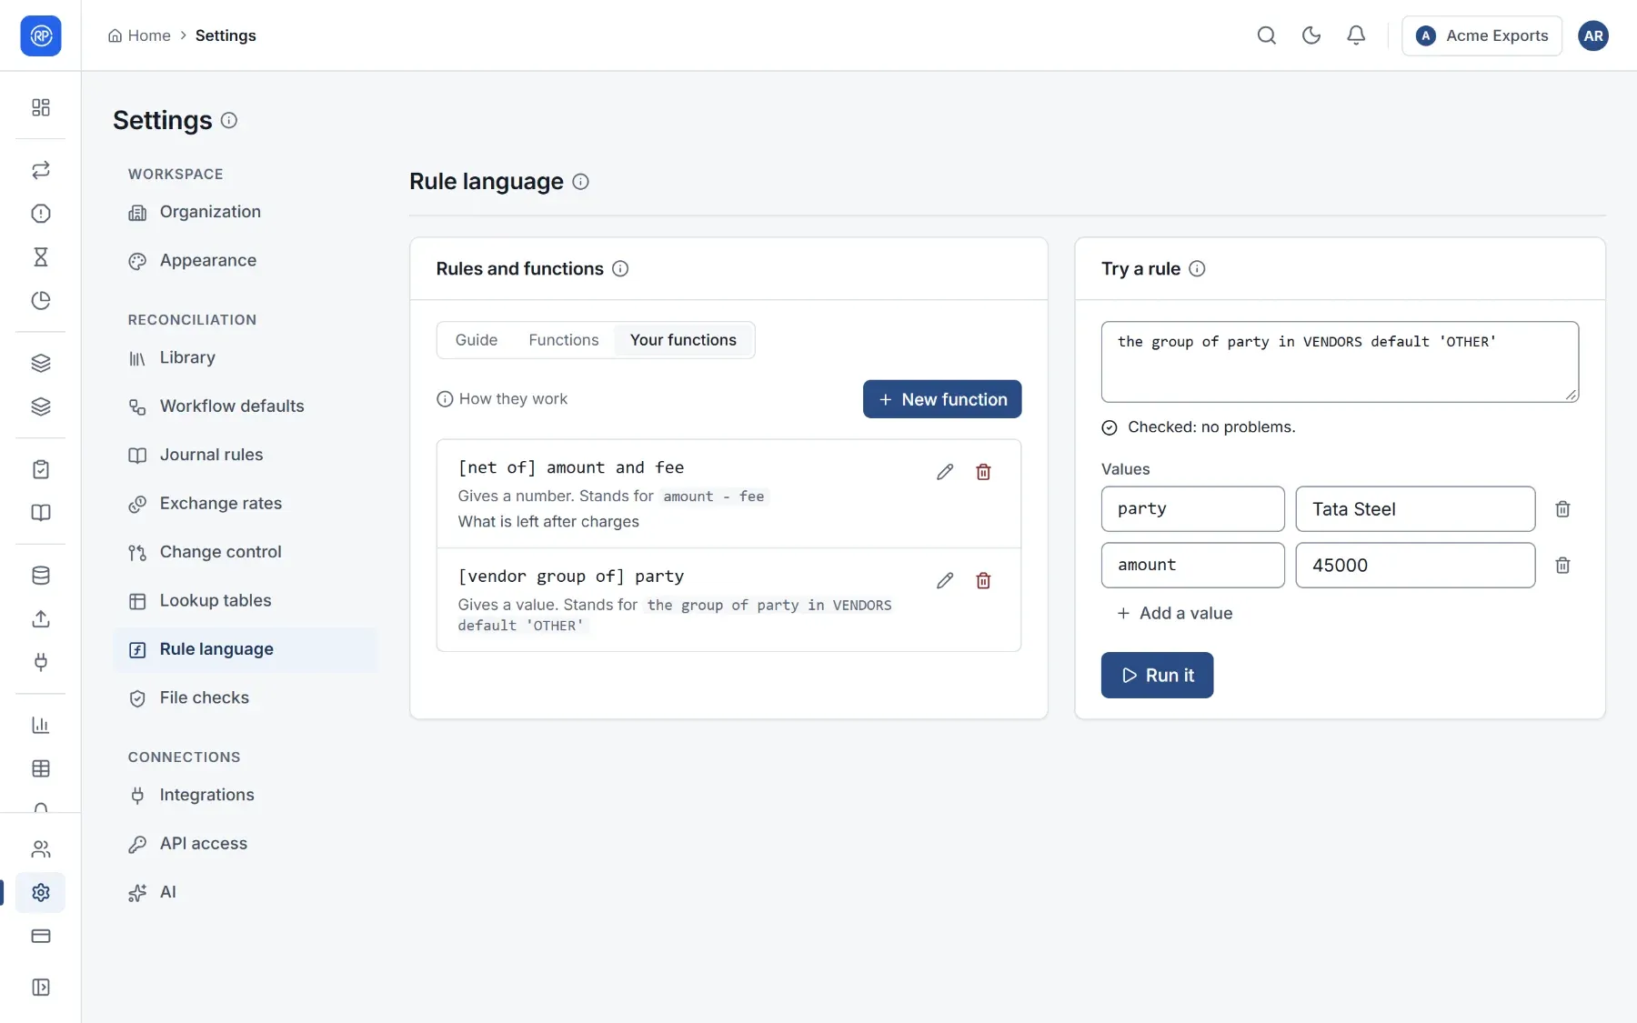
Task: Show info for Rules and functions
Action: click(620, 268)
